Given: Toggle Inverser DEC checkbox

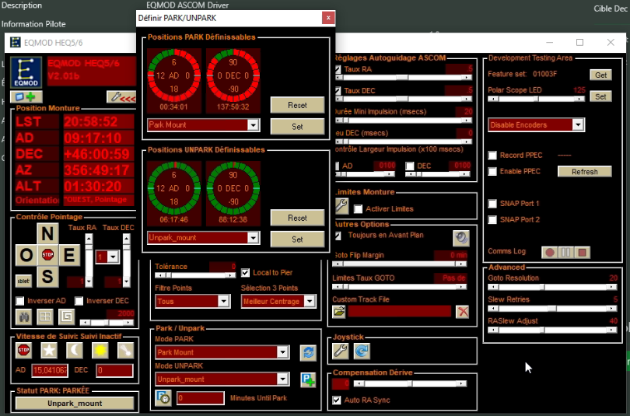Looking at the screenshot, I should 79,301.
